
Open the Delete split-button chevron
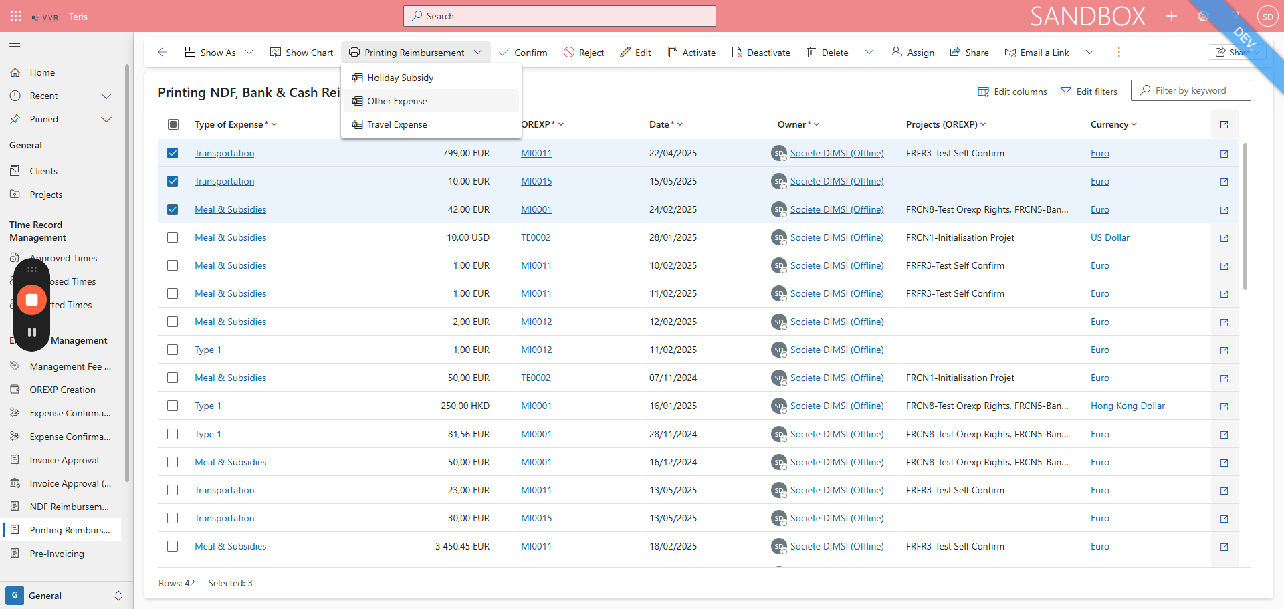point(869,52)
